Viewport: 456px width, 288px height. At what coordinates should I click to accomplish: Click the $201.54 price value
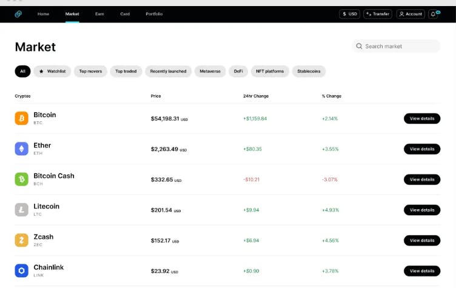[161, 210]
